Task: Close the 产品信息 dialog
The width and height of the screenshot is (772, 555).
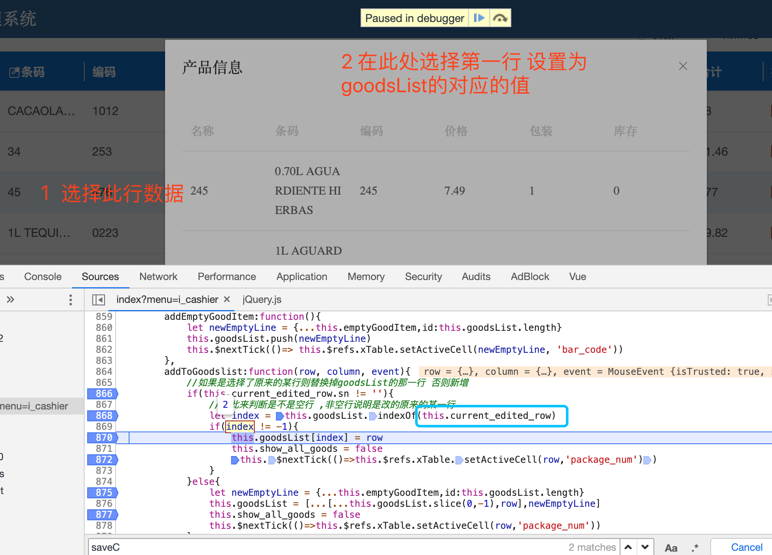Action: pyautogui.click(x=683, y=66)
